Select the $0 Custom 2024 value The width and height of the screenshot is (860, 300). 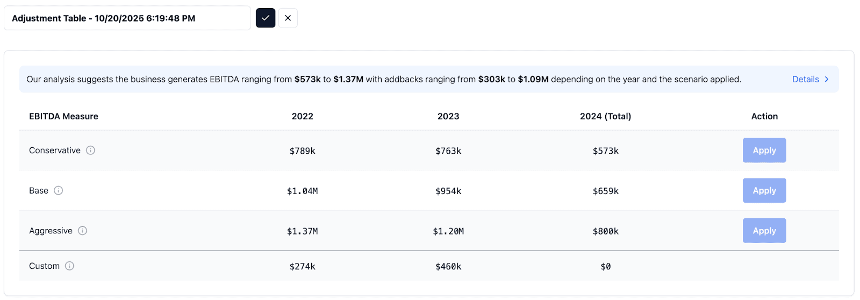[606, 267]
